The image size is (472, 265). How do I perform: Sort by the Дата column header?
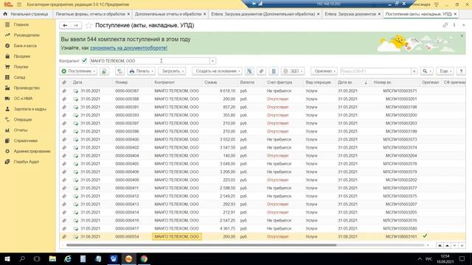click(x=77, y=82)
